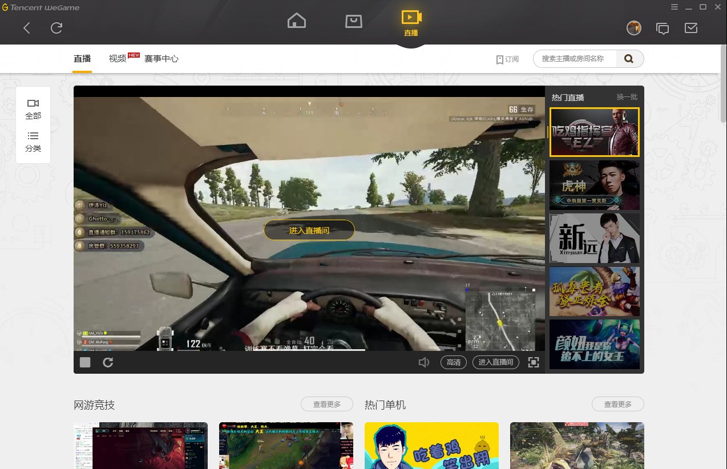
Task: Refresh the video stream
Action: 108,362
